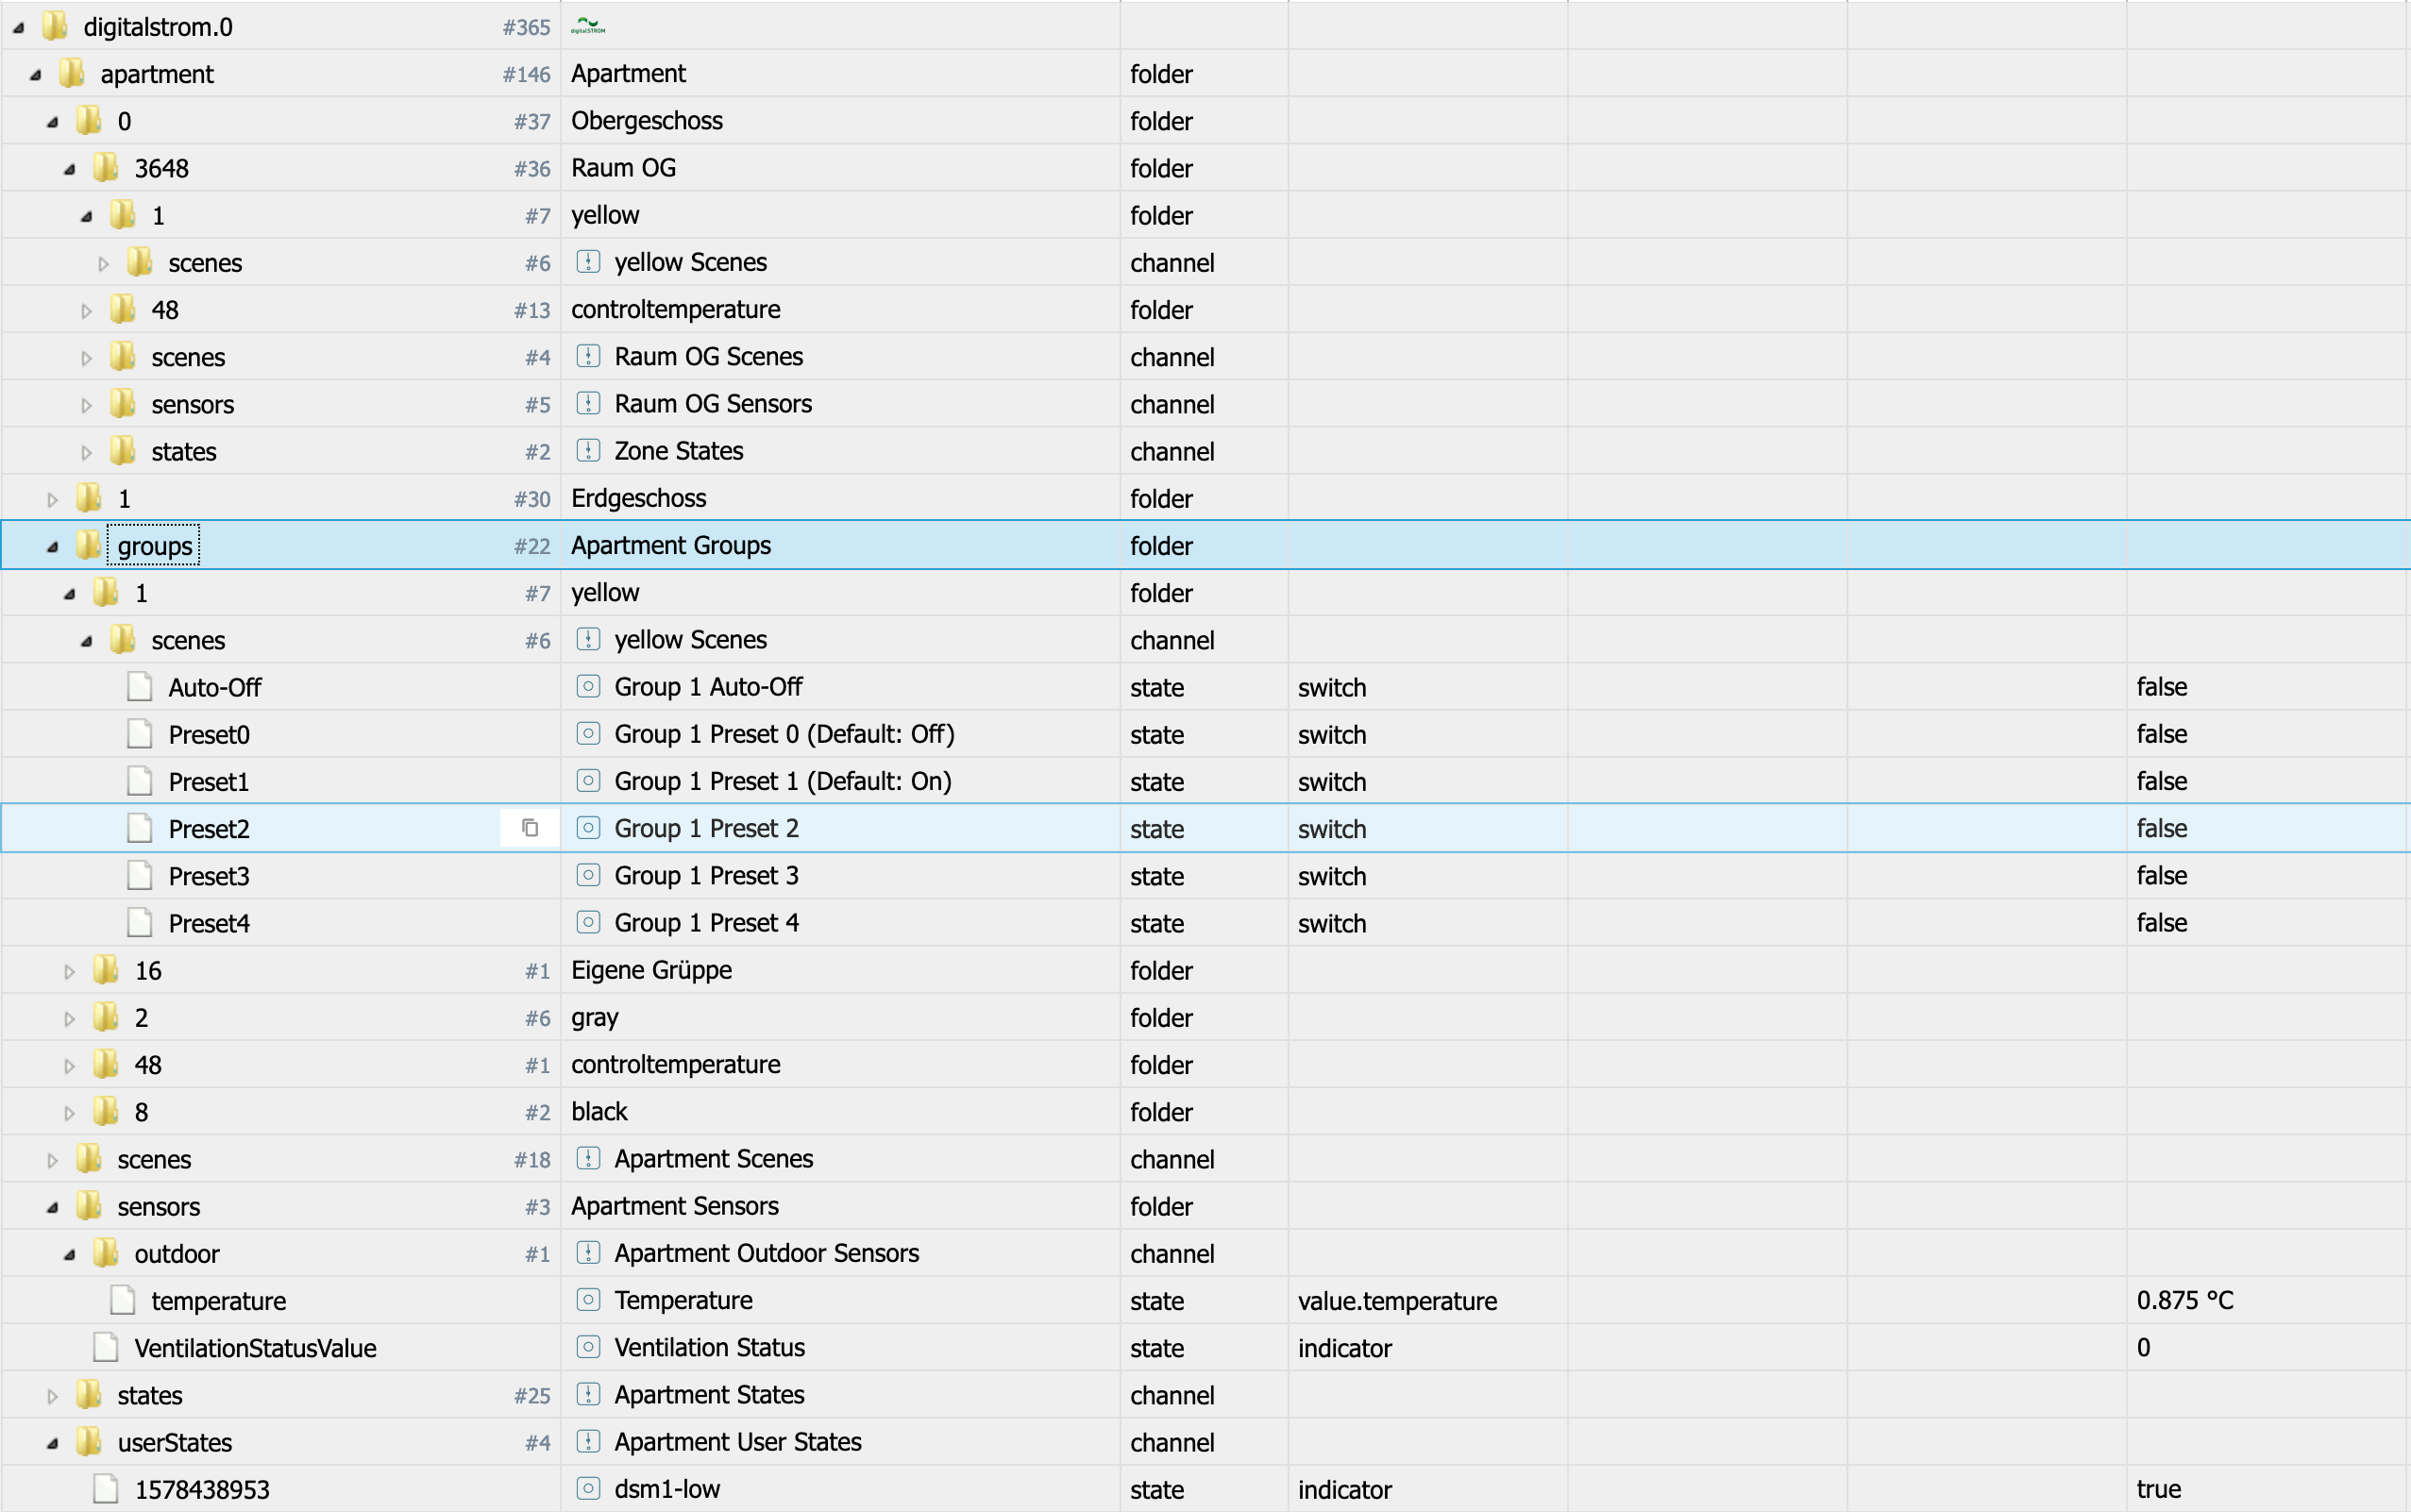Viewport: 2411px width, 1512px height.
Task: Click the channel icon beside Apartment Outdoor Sensors
Action: (x=589, y=1253)
